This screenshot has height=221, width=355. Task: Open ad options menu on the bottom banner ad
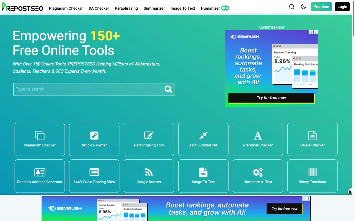[x=308, y=198]
